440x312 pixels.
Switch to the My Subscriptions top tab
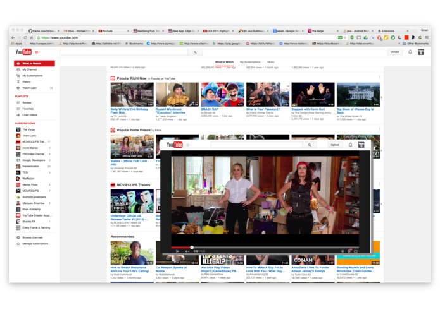click(x=250, y=62)
